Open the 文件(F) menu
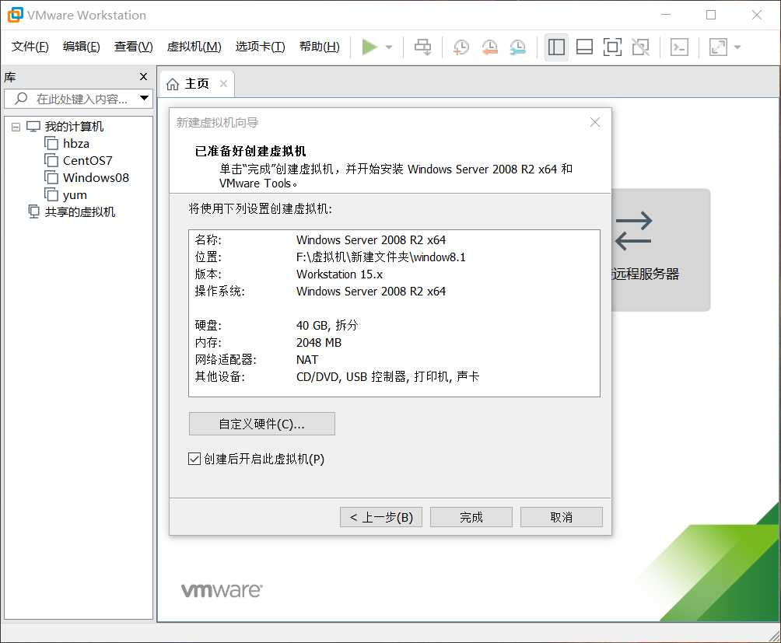This screenshot has width=781, height=643. [x=30, y=47]
